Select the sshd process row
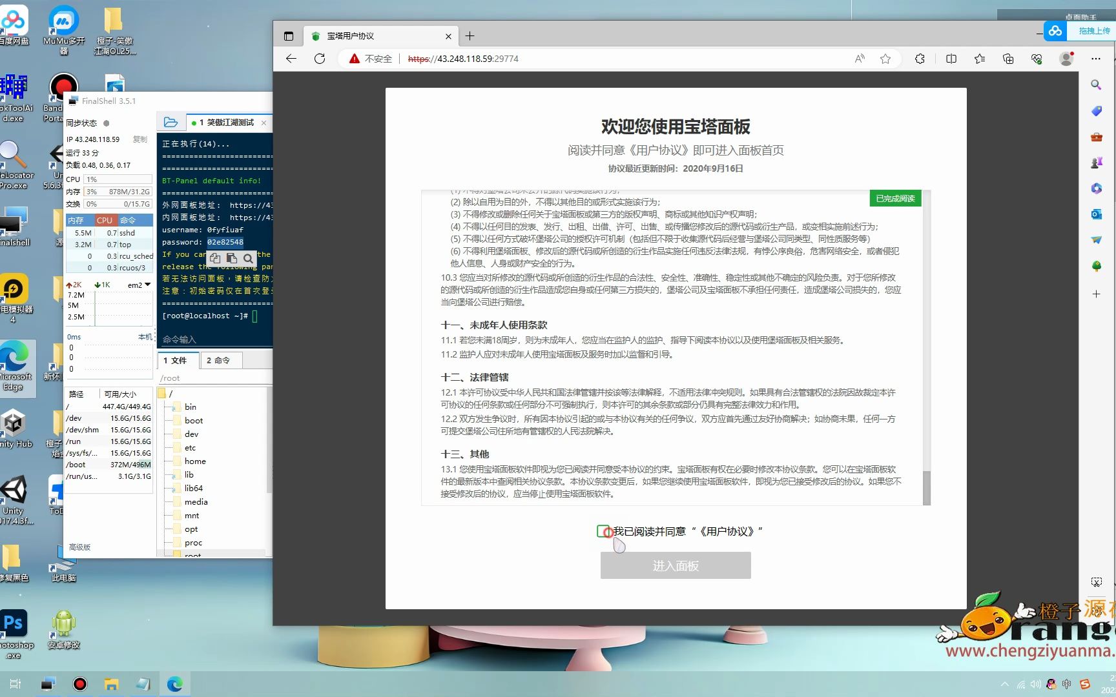Viewport: 1116px width, 697px height. [109, 233]
